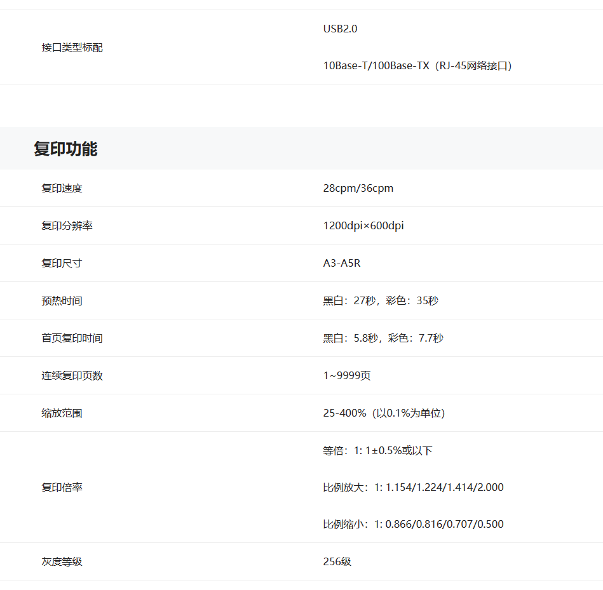Viewport: 603px width, 590px height.
Task: Click the 比例缩小 ratio line
Action: coord(413,524)
